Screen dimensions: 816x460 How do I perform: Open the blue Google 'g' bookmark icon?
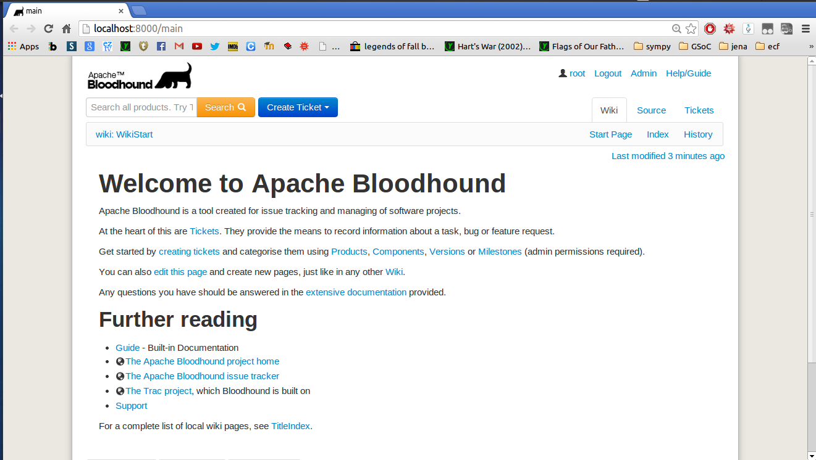[90, 46]
